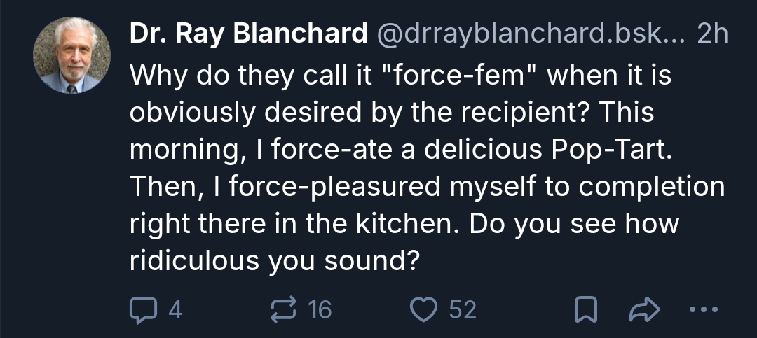
Task: Open Dr. Ray Blanchard's profile picture
Action: click(73, 55)
